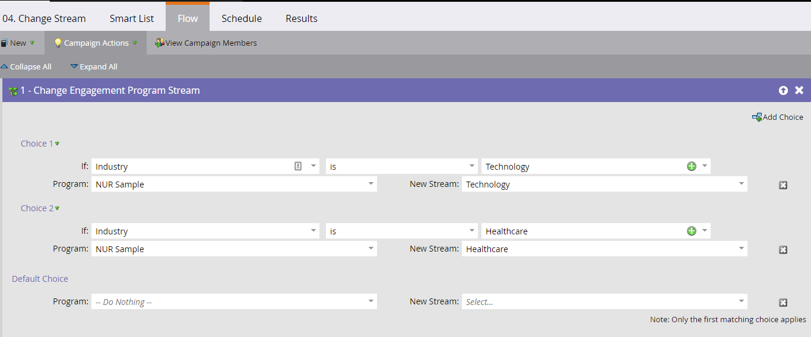Switch to the Smart List tab
This screenshot has width=811, height=337.
click(132, 18)
